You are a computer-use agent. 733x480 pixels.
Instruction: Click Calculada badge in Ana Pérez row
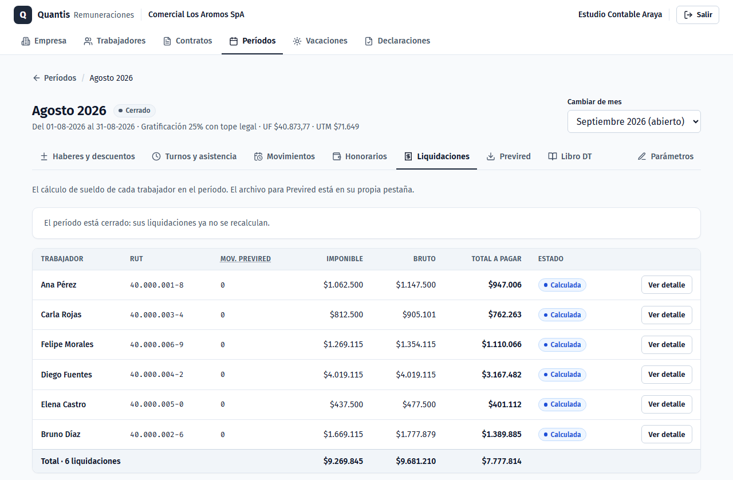[562, 285]
